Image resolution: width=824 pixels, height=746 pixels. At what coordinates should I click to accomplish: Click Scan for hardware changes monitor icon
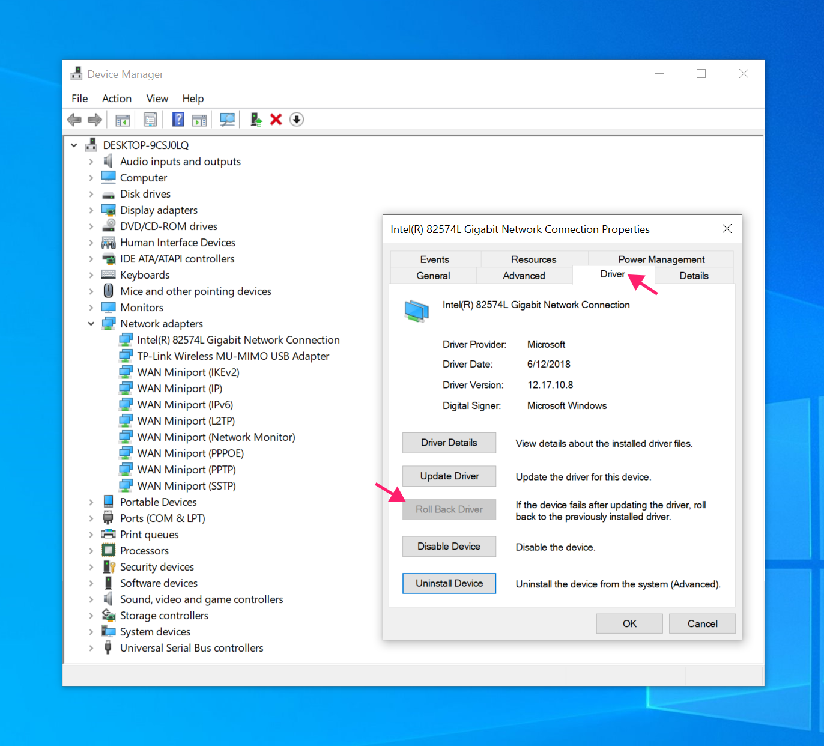click(x=227, y=120)
